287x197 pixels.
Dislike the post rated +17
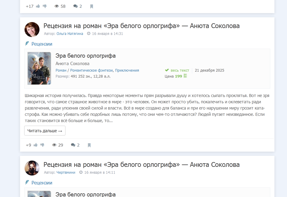click(x=45, y=6)
